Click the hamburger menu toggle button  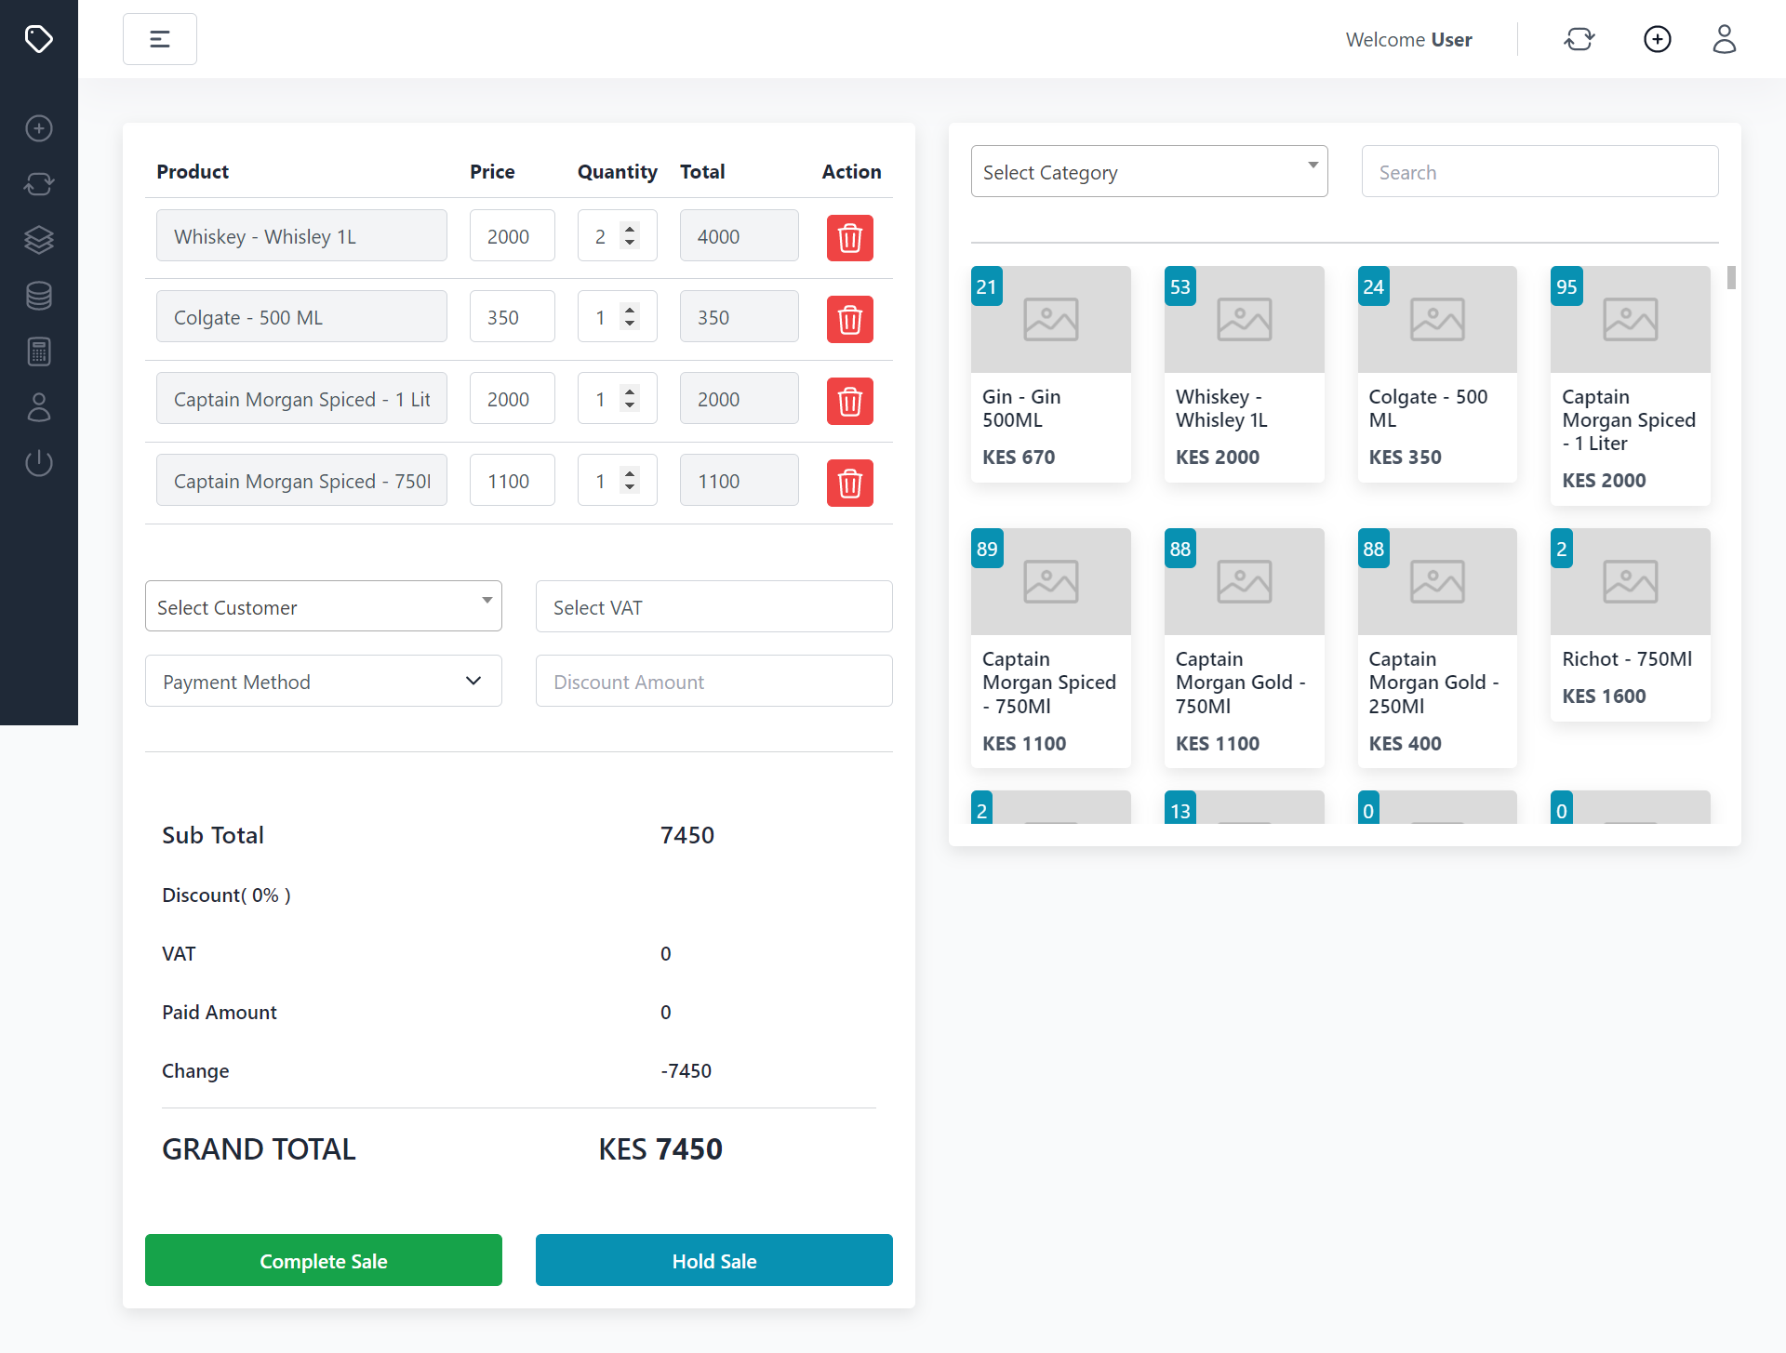160,39
